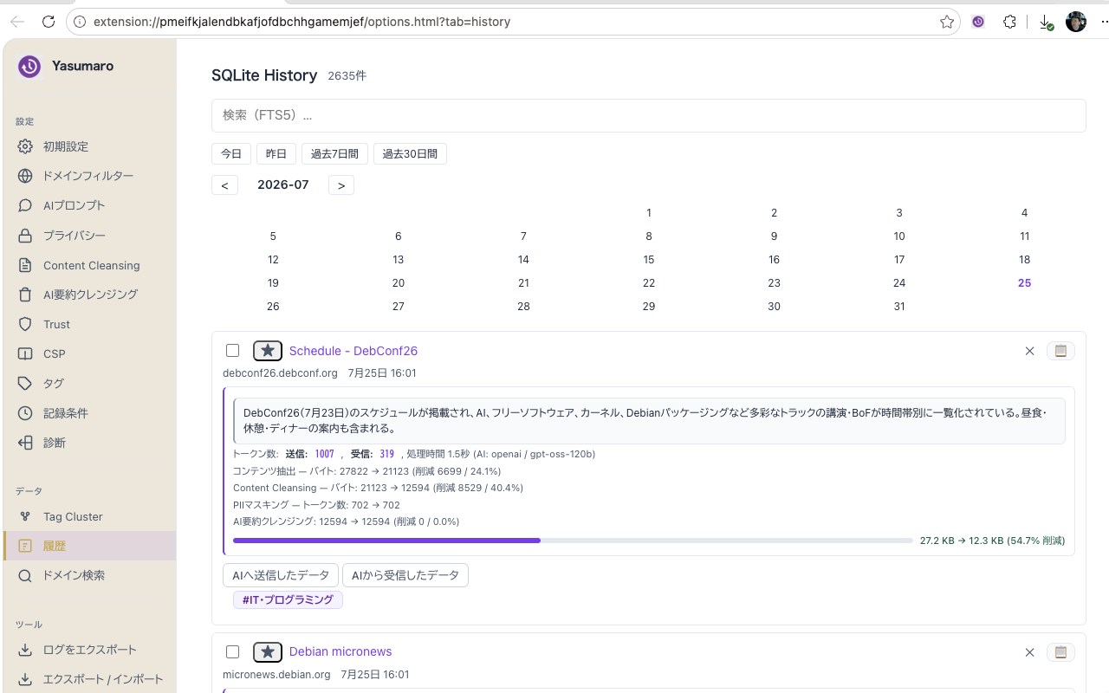The width and height of the screenshot is (1109, 693).
Task: Click the 2635件 record count
Action: [x=347, y=76]
